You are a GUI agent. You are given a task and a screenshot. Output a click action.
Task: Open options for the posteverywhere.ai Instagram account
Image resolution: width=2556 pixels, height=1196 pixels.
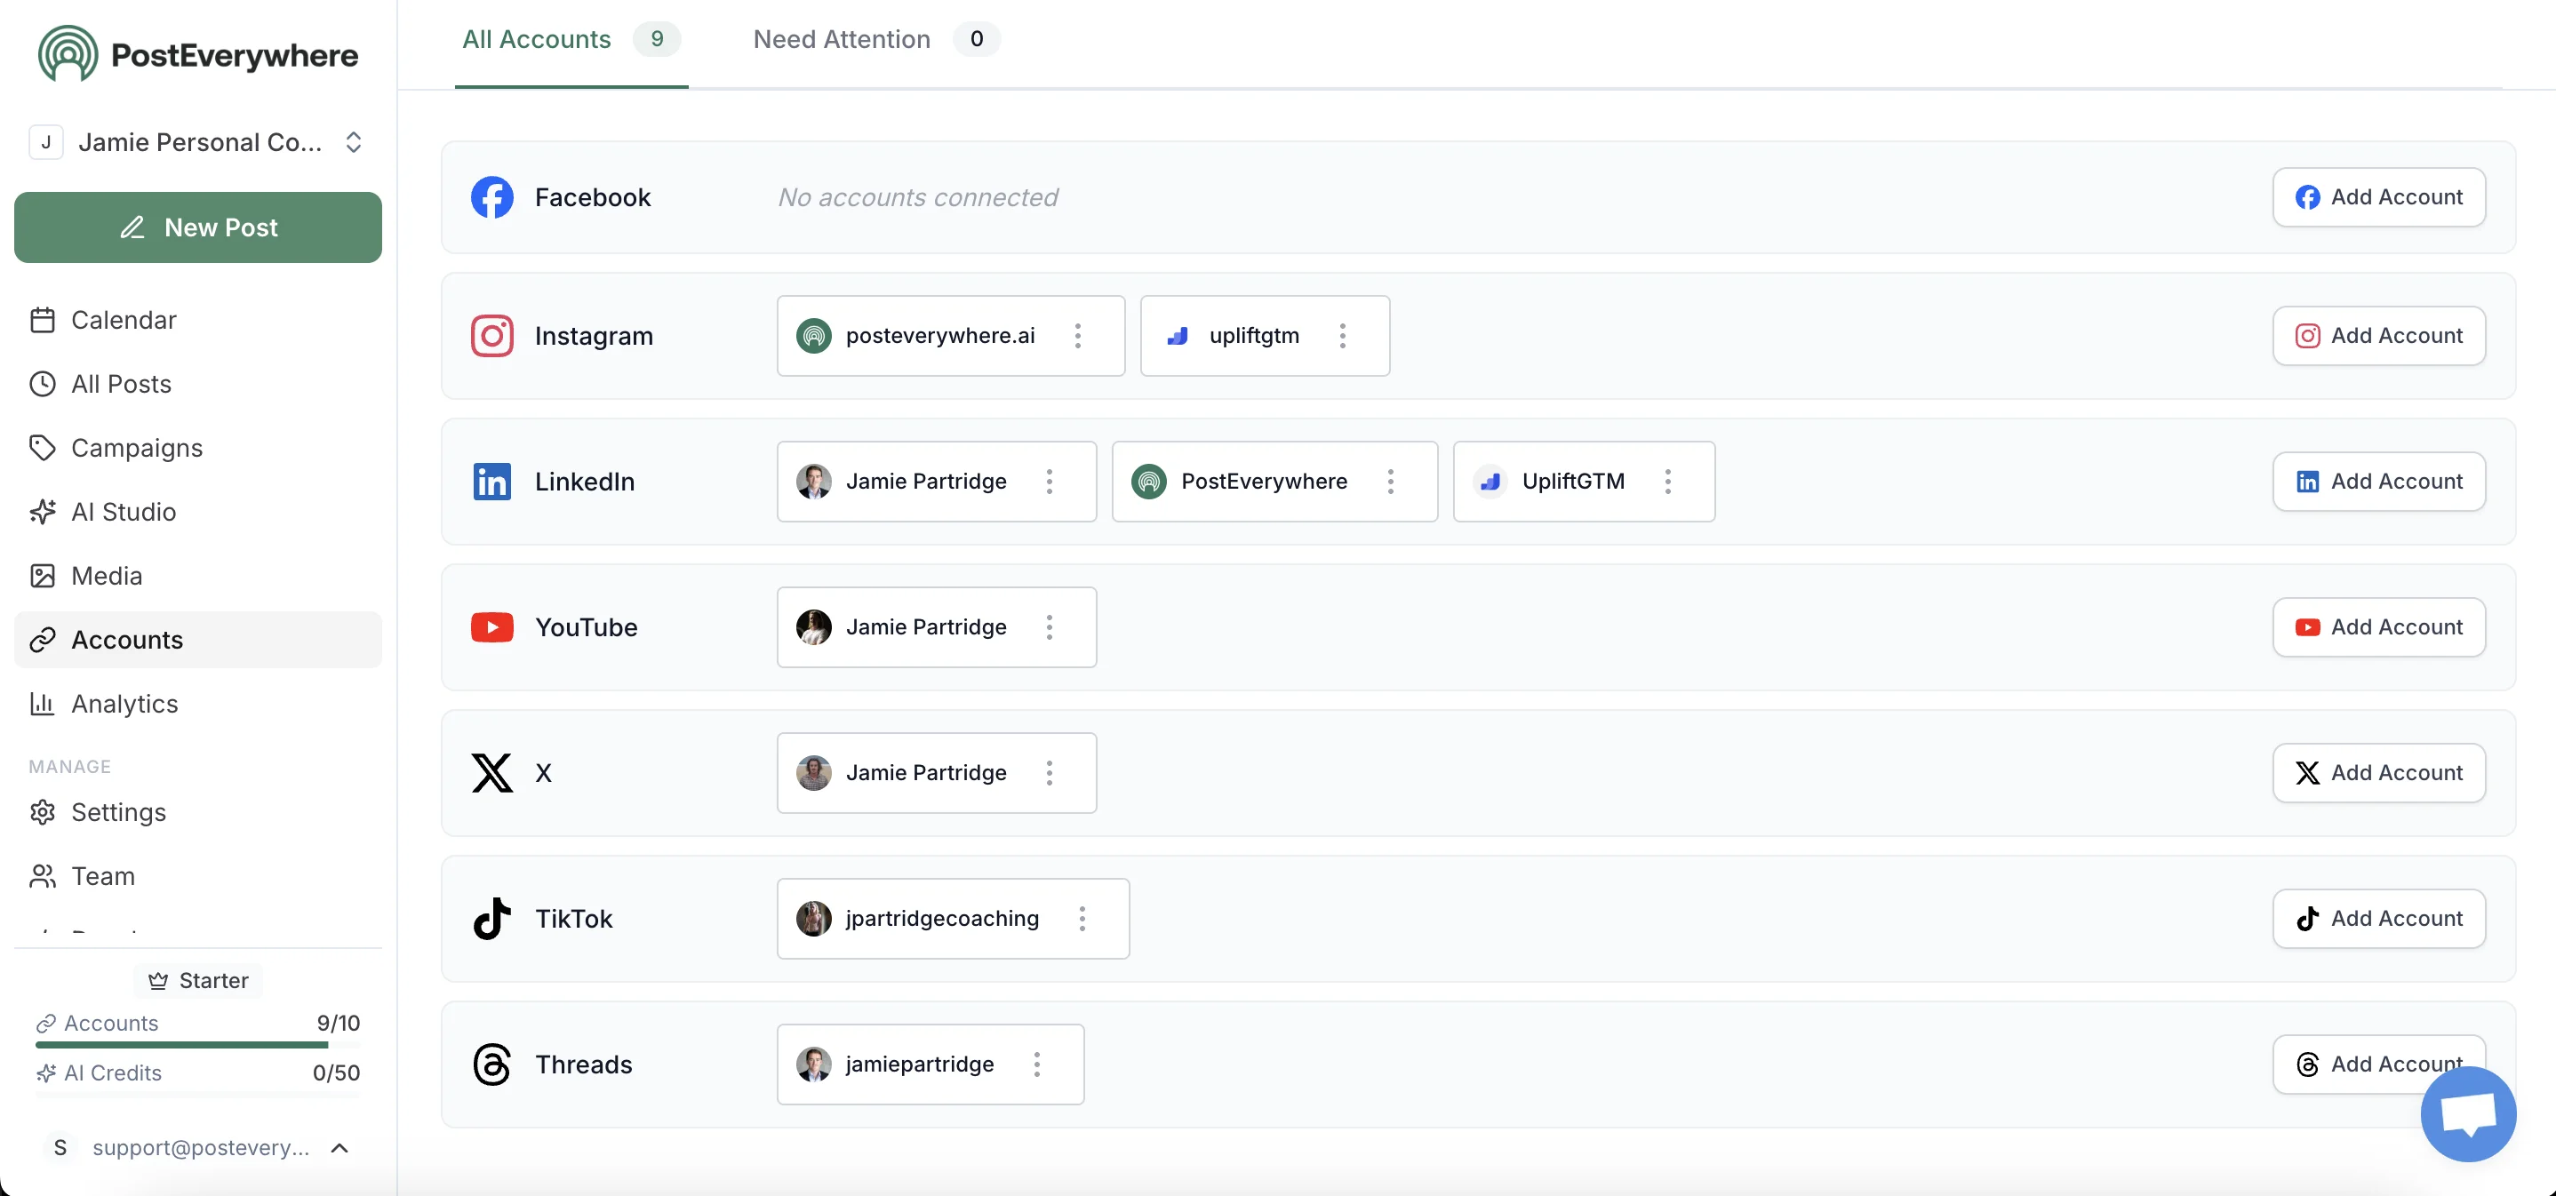pyautogui.click(x=1077, y=335)
